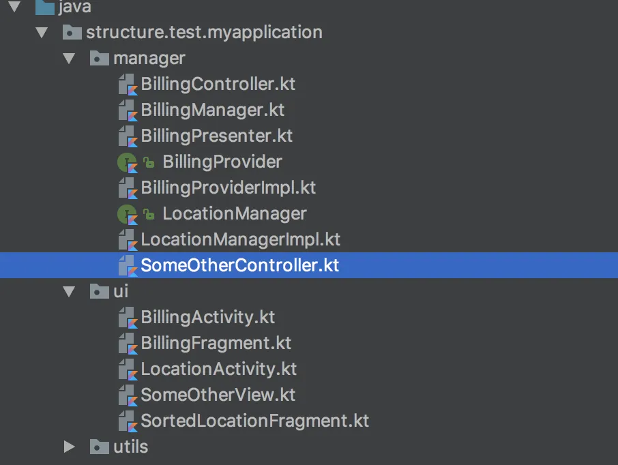Collapse the structure.test.myapplication package
The width and height of the screenshot is (618, 465).
(x=42, y=32)
